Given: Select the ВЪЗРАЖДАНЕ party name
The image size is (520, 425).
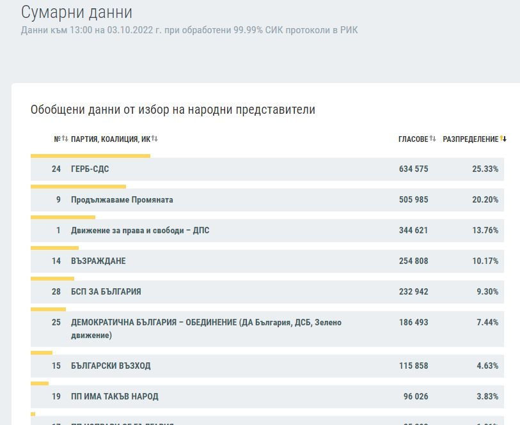Looking at the screenshot, I should point(98,261).
